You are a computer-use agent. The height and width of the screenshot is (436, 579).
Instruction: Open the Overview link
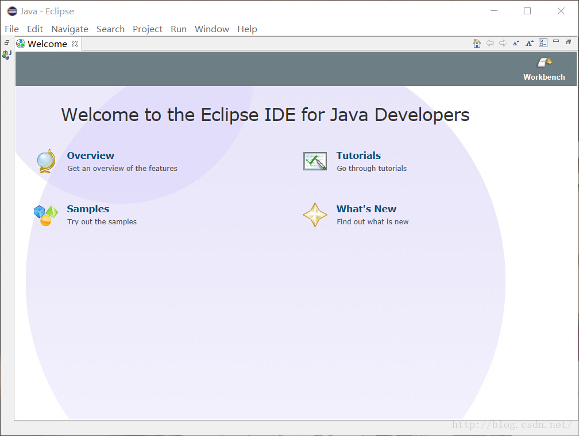pos(91,155)
